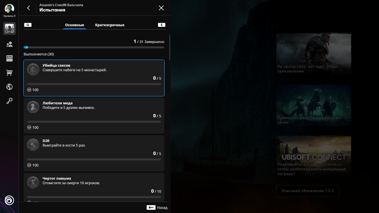Image resolution: width=379 pixels, height=213 pixels.
Task: Click the Победите в 5 дуэлях выпивох description
Action: pyautogui.click(x=69, y=108)
